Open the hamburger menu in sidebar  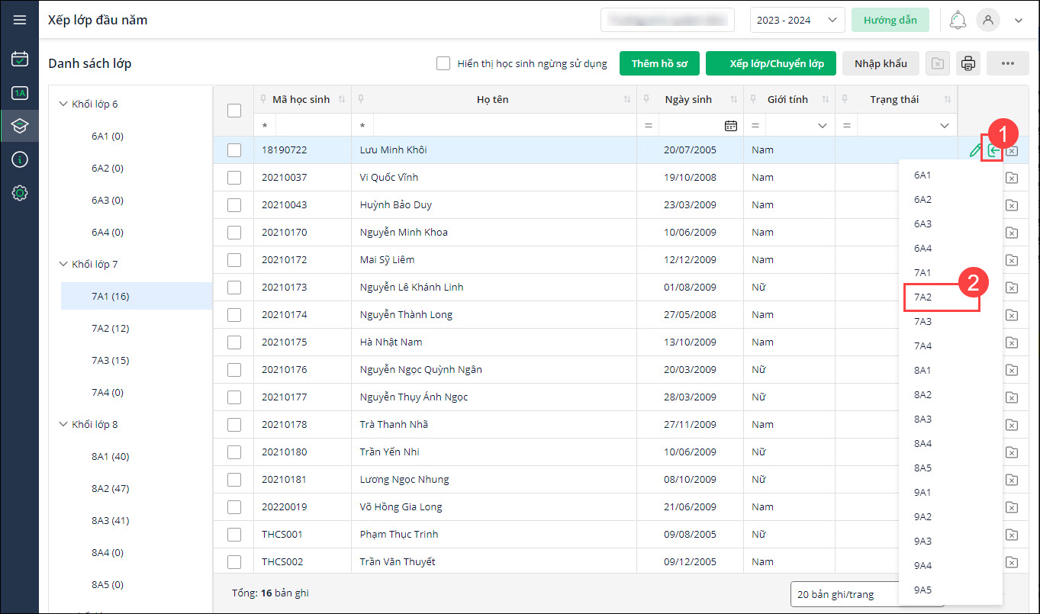pos(20,20)
